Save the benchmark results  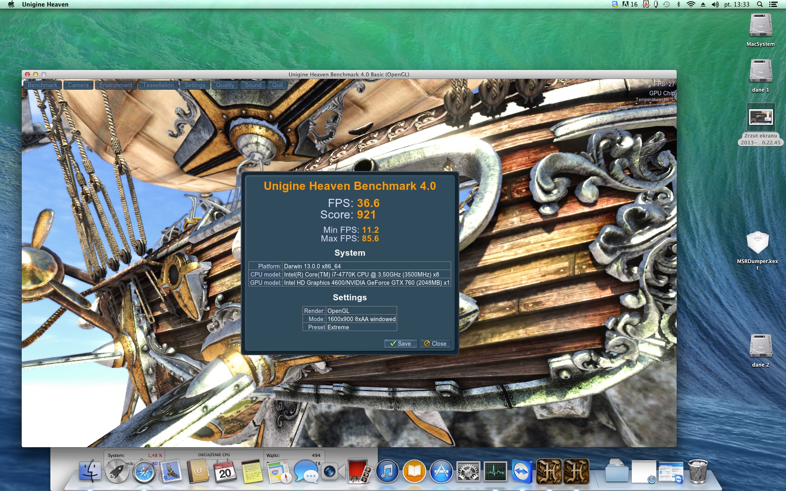(400, 344)
